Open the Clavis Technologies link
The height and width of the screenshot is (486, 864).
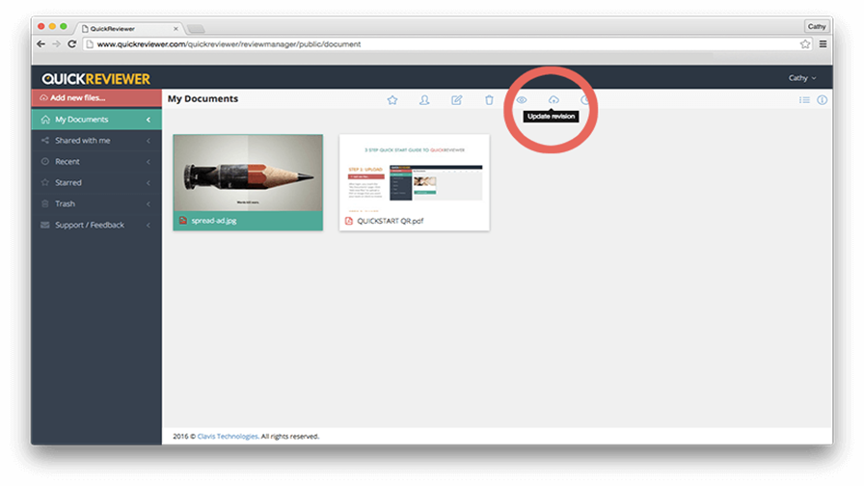pos(228,436)
